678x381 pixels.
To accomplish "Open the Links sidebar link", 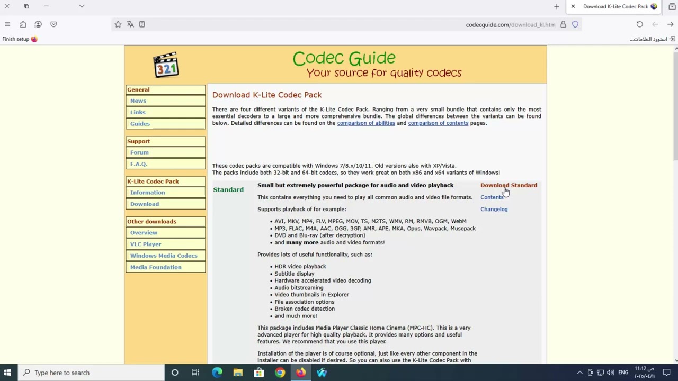I will [138, 112].
